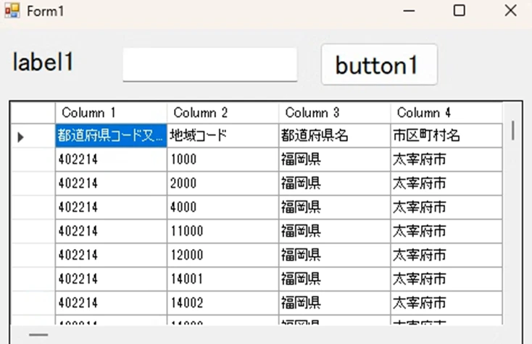Maximize the Form1 window
This screenshot has width=532, height=344.
[460, 11]
